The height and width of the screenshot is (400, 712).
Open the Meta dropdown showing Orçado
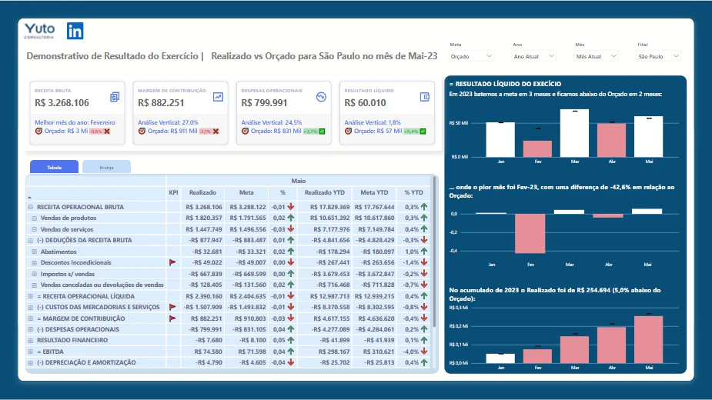tap(471, 56)
